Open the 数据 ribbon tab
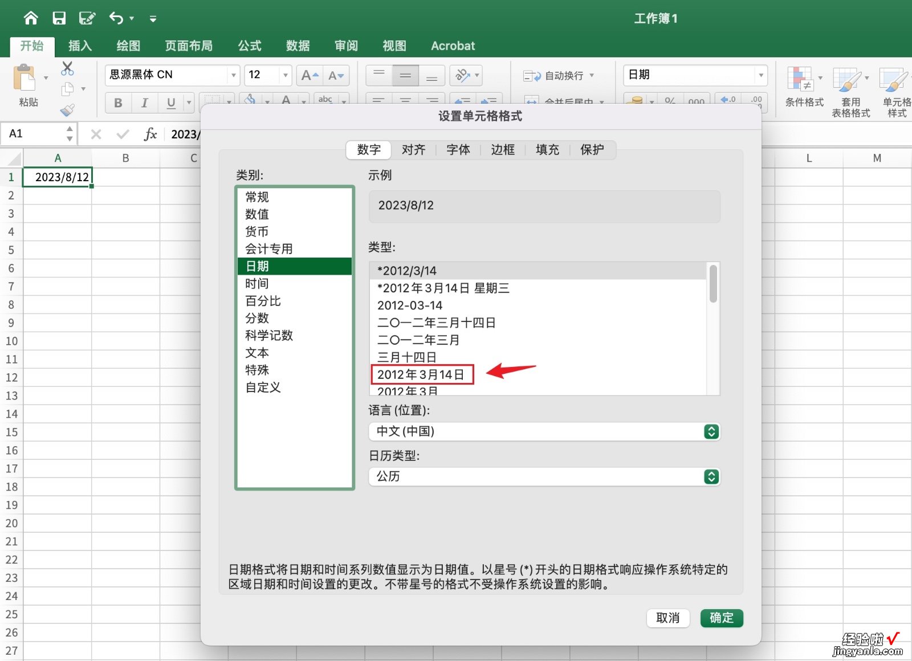912x661 pixels. [x=298, y=46]
